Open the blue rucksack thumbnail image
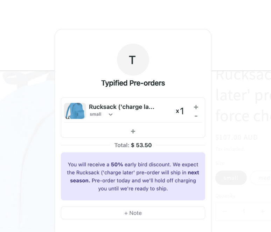Viewport: 271px width, 232px height. tap(75, 111)
